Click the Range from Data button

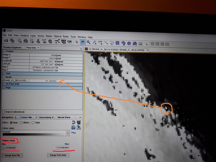58,155
